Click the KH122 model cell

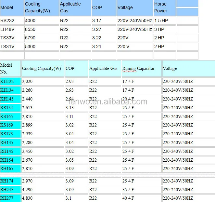click(x=7, y=81)
